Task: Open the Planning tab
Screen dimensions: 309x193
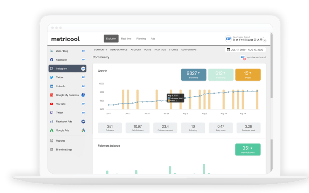Action: click(141, 39)
